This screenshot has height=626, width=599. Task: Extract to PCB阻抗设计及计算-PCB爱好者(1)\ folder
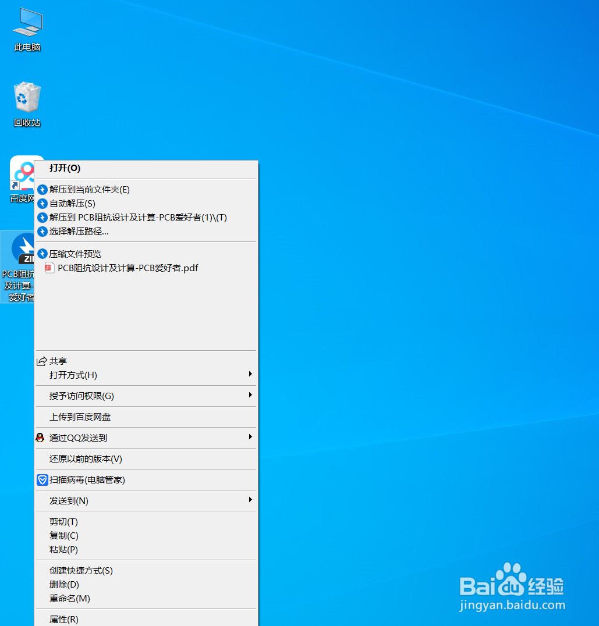pos(146,218)
